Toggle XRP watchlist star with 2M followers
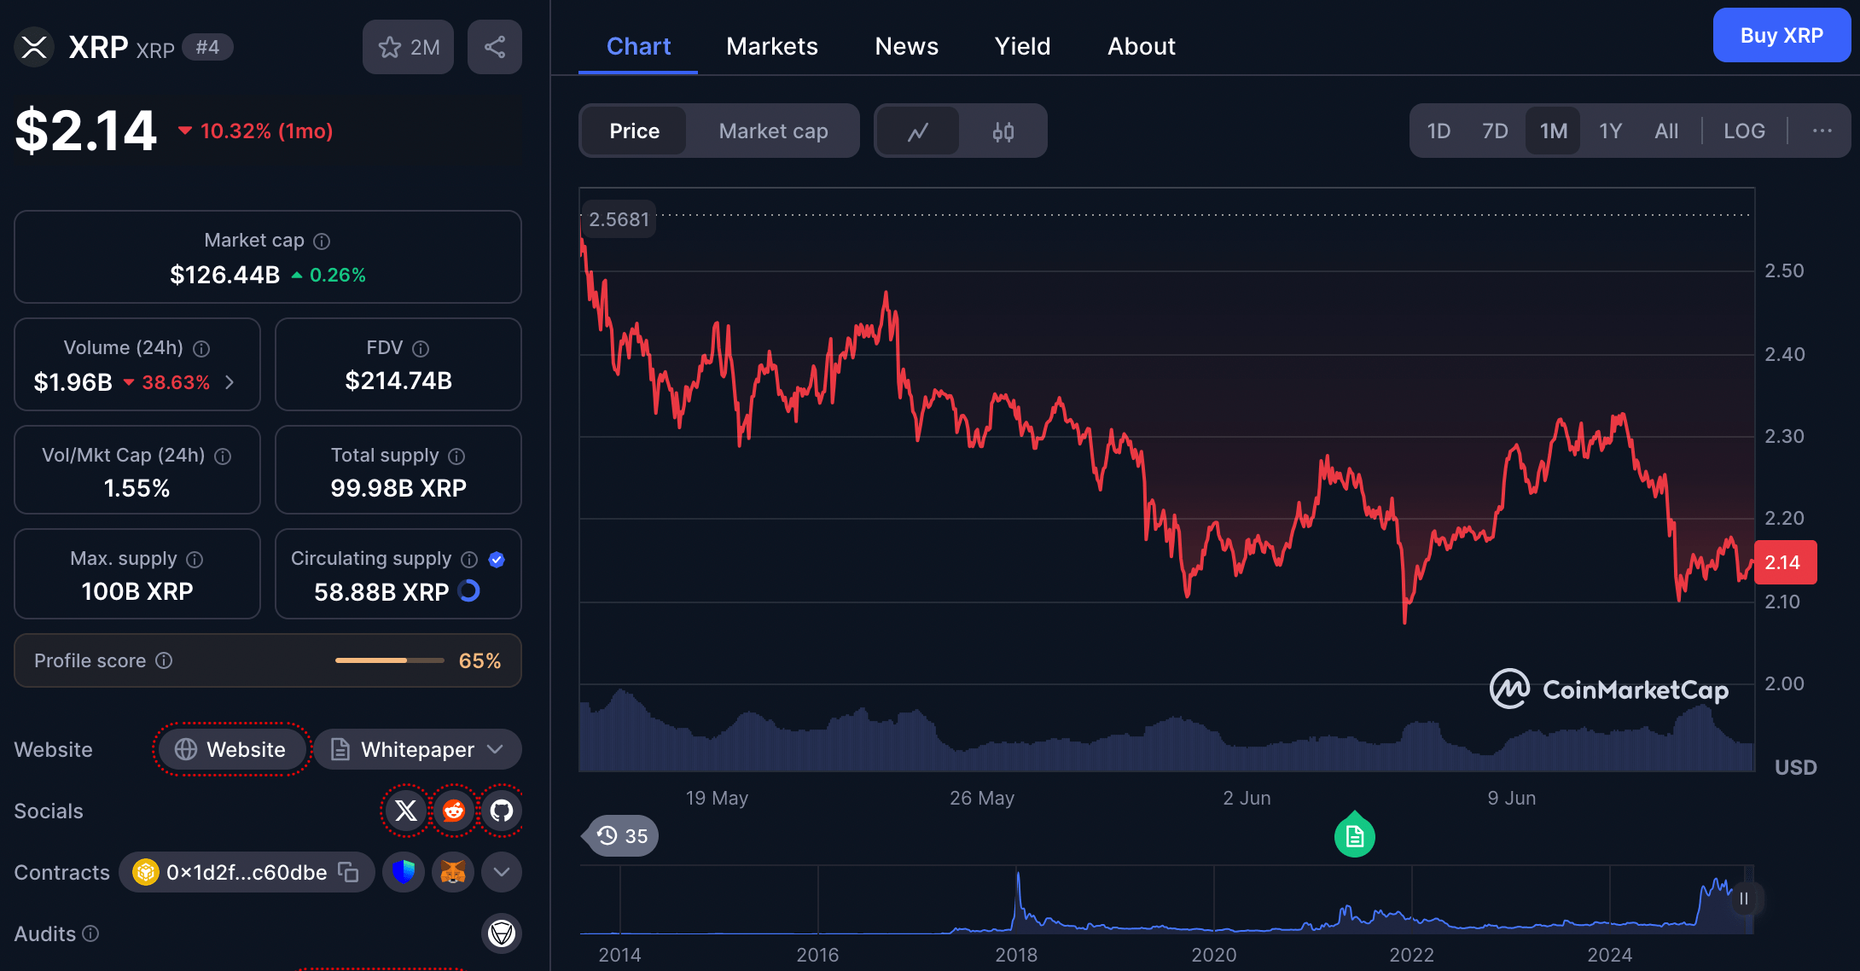Screen dimensions: 1860x971 (408, 47)
